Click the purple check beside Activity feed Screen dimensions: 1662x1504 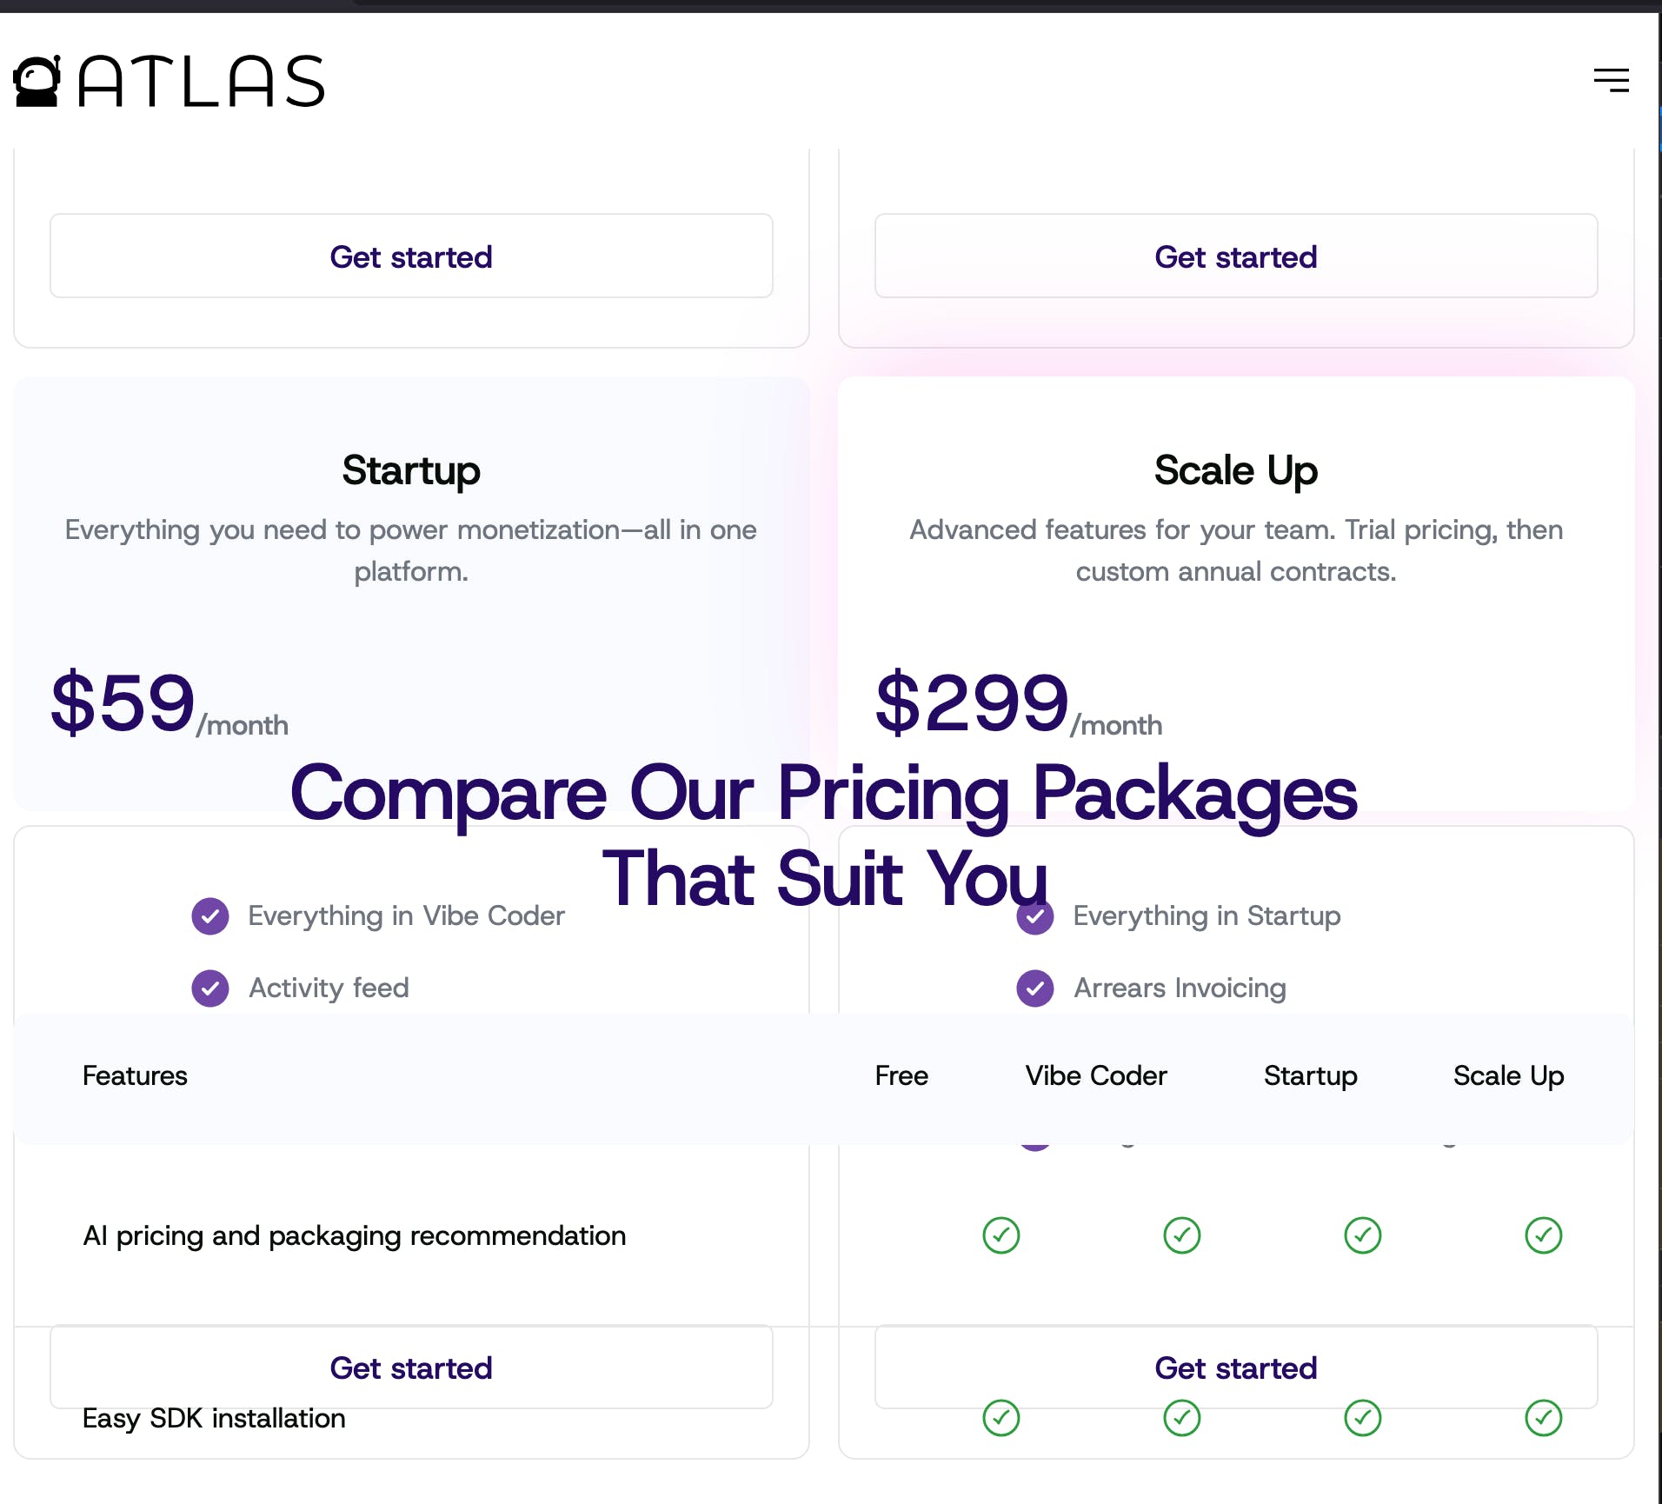[210, 988]
